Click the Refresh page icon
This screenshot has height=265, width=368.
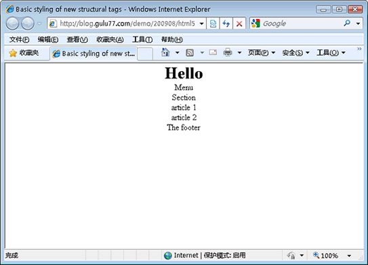pyautogui.click(x=226, y=24)
